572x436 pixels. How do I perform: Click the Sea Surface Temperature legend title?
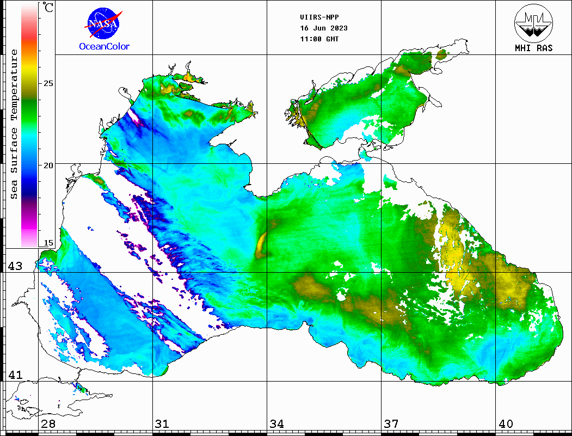coord(14,124)
